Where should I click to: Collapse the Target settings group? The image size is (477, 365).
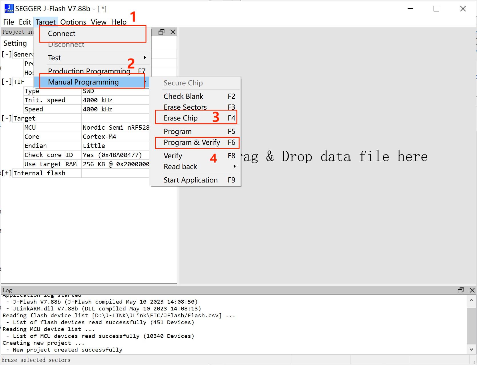[x=7, y=118]
